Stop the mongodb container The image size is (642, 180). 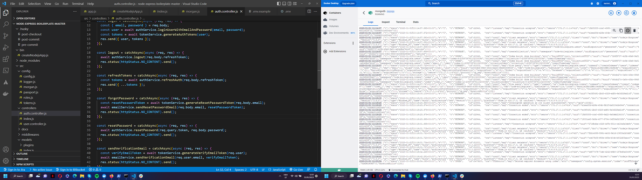click(619, 13)
